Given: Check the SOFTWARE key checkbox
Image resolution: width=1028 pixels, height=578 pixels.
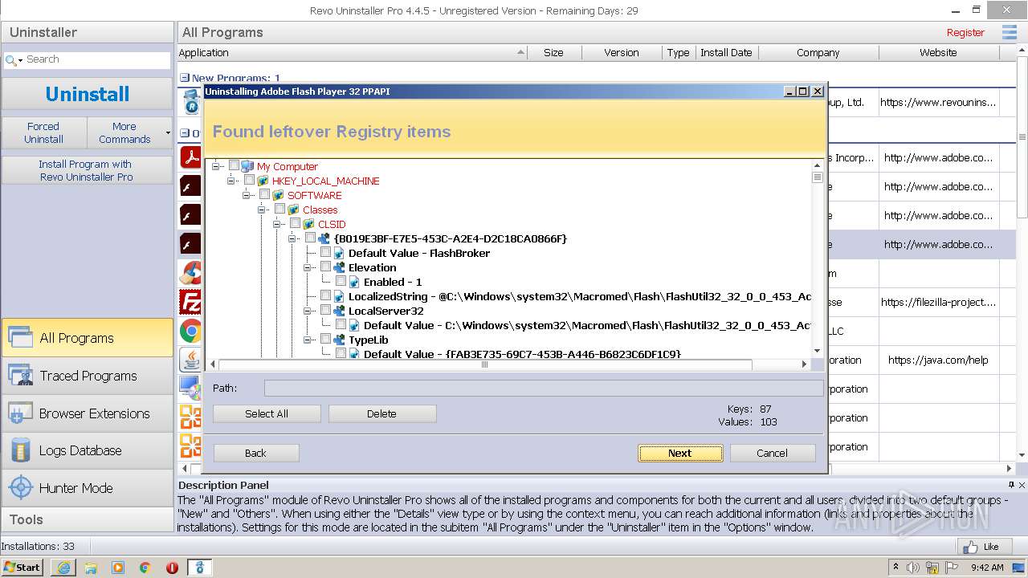Looking at the screenshot, I should point(264,195).
